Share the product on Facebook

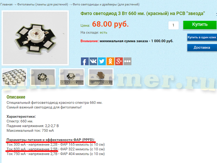[x=85, y=61]
